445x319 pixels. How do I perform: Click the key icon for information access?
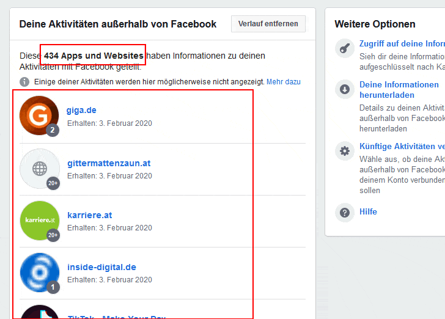click(x=345, y=48)
